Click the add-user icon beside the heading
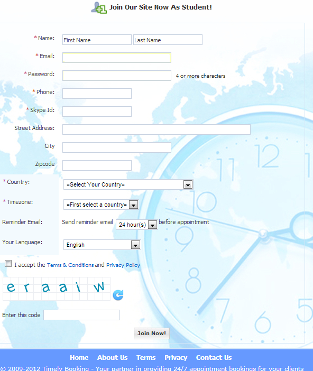The image size is (313, 371). pyautogui.click(x=99, y=7)
